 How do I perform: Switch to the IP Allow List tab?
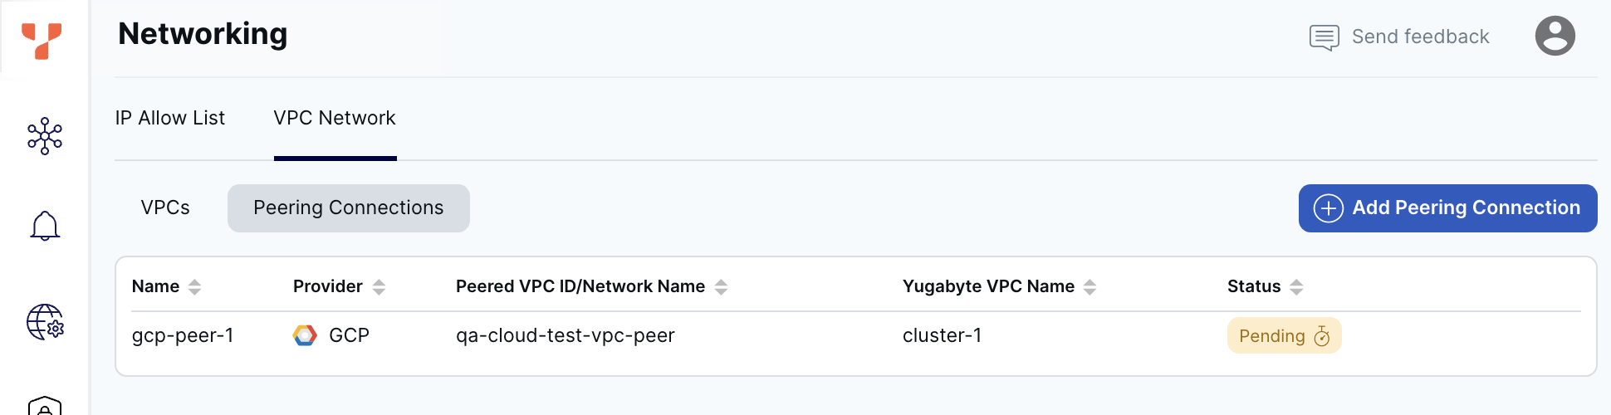coord(170,118)
